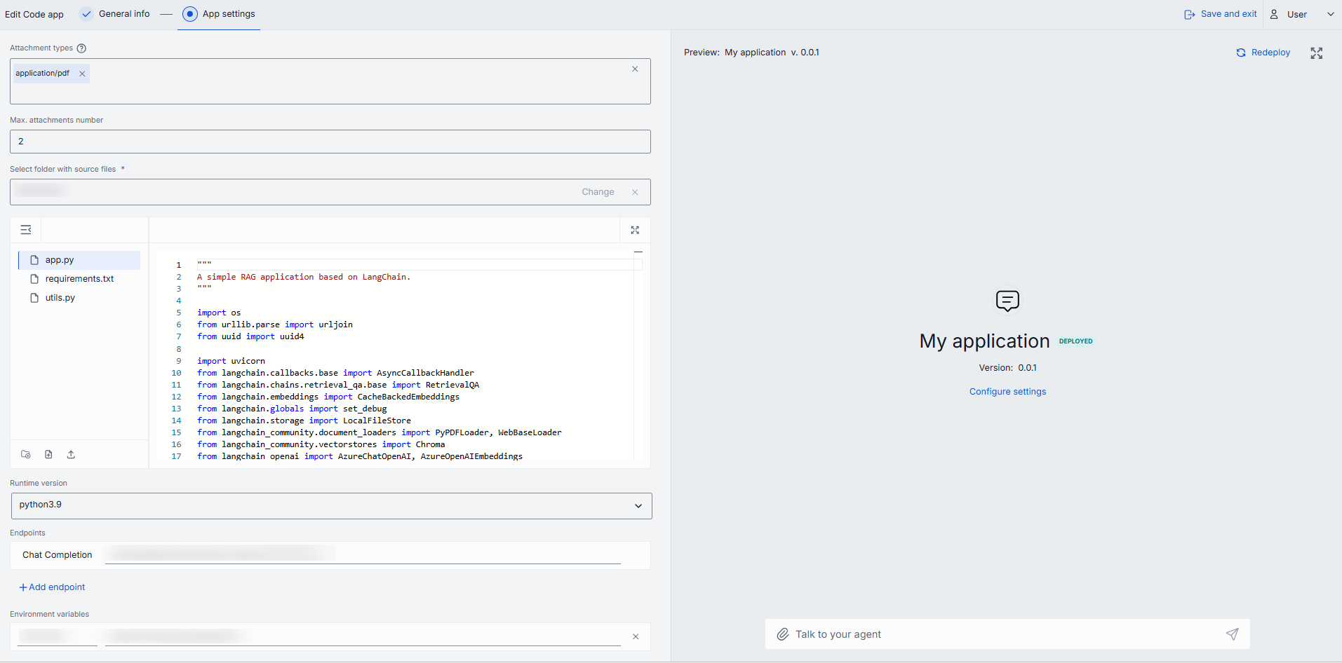The height and width of the screenshot is (663, 1342).
Task: Toggle fullscreen for the preview panel
Action: (1316, 53)
